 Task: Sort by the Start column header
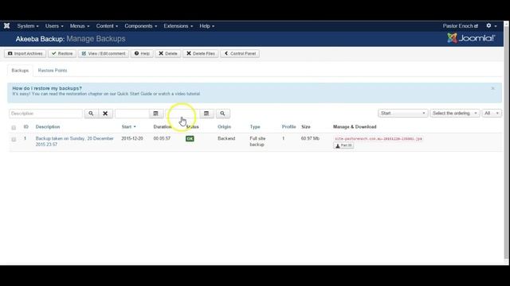click(129, 127)
